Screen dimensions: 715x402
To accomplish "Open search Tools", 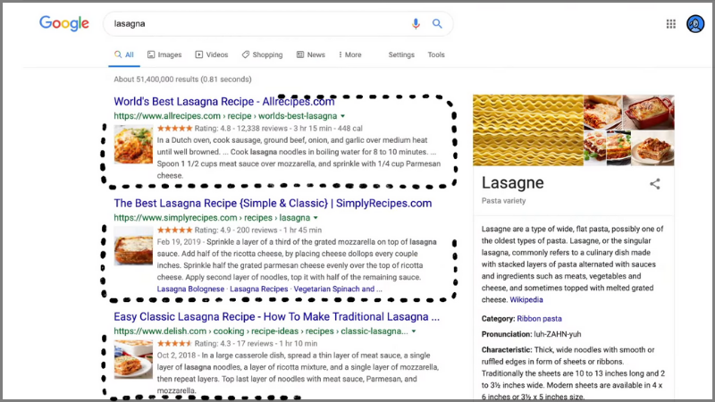I will [x=436, y=54].
